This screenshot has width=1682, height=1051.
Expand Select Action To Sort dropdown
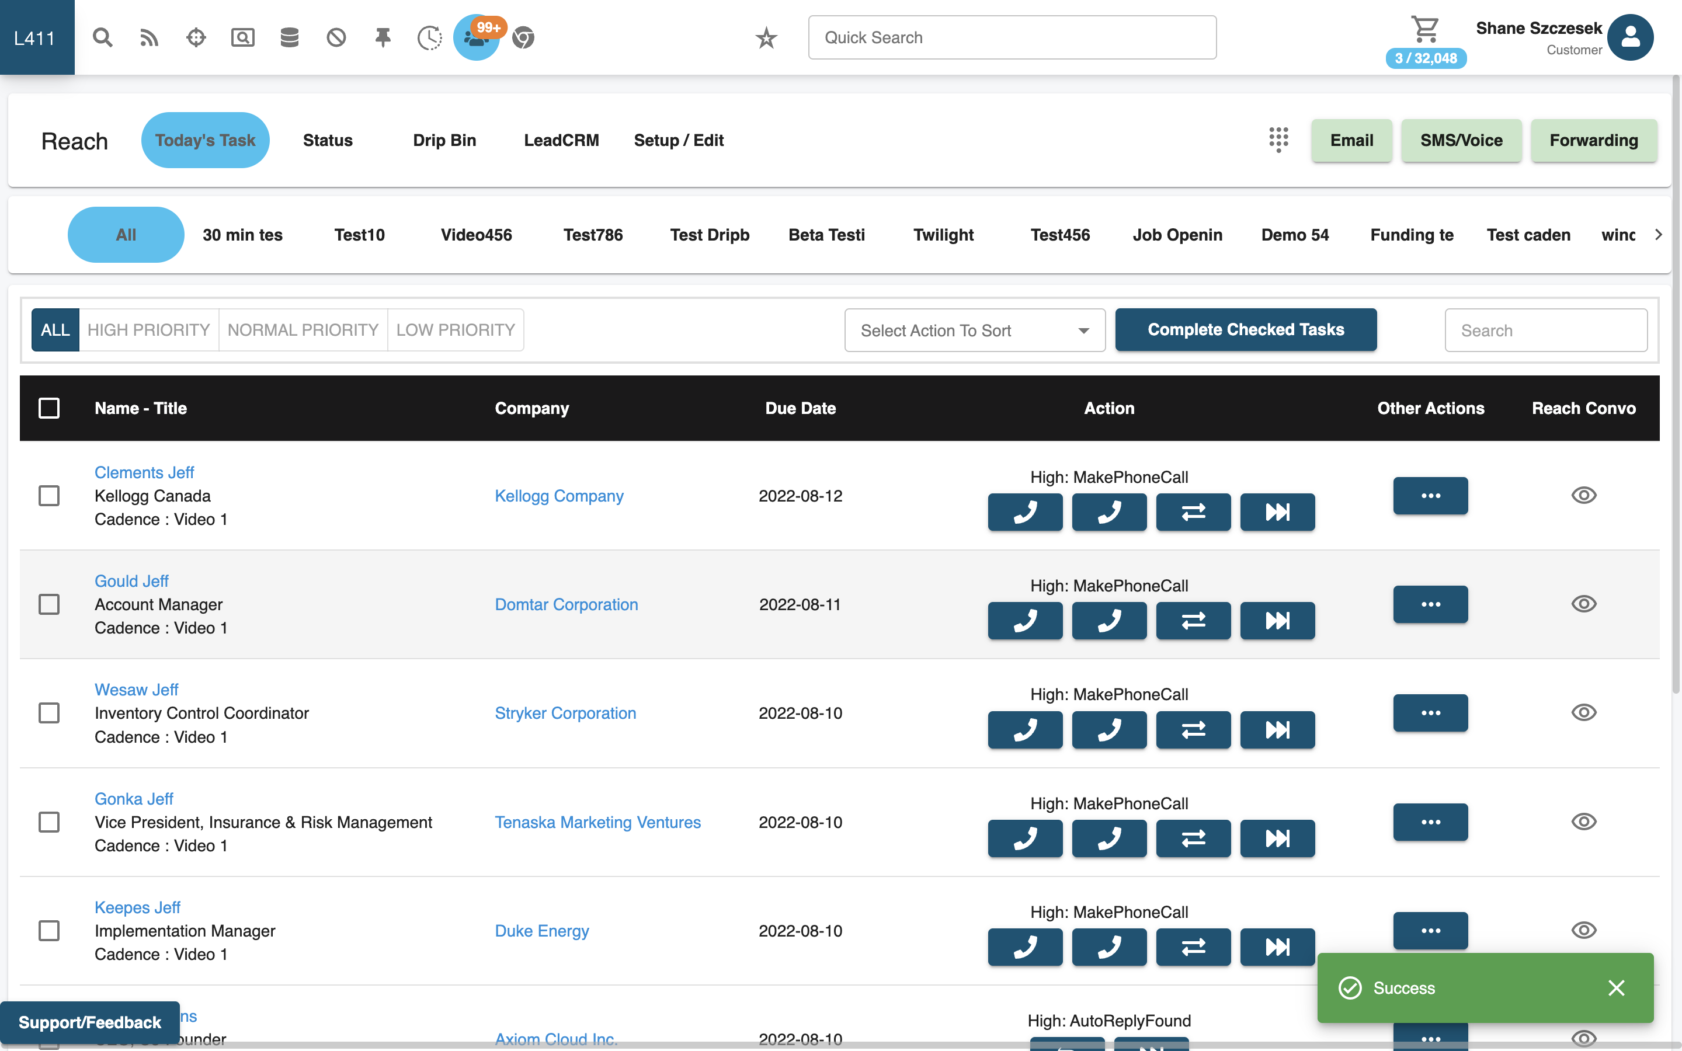point(974,330)
